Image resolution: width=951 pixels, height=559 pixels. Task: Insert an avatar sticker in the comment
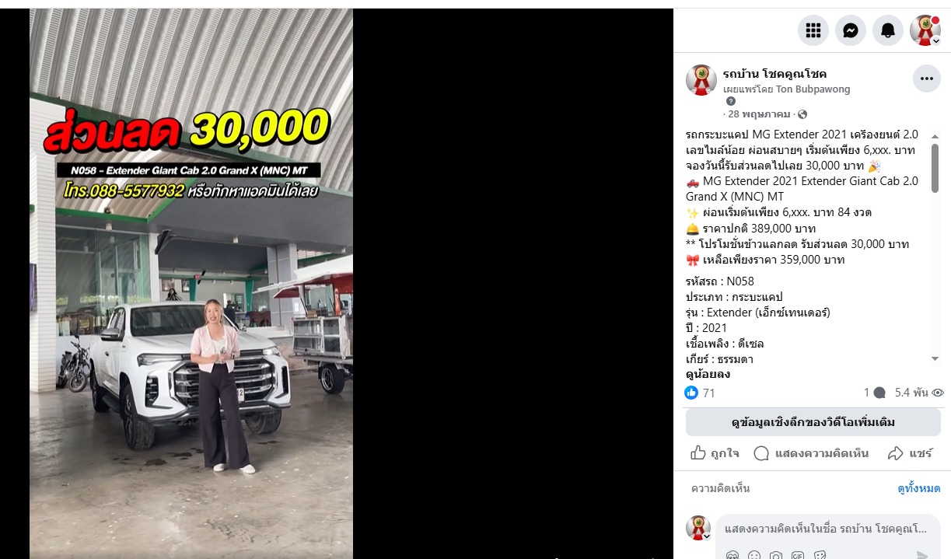(x=732, y=555)
